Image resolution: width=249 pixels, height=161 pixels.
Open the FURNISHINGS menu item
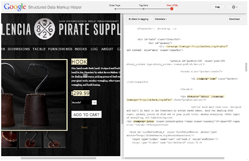click(60, 49)
